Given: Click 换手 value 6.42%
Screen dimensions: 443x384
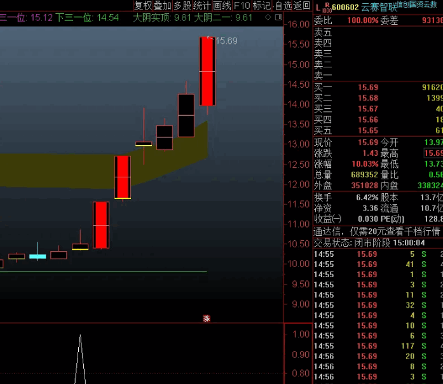Looking at the screenshot, I should 367,197.
